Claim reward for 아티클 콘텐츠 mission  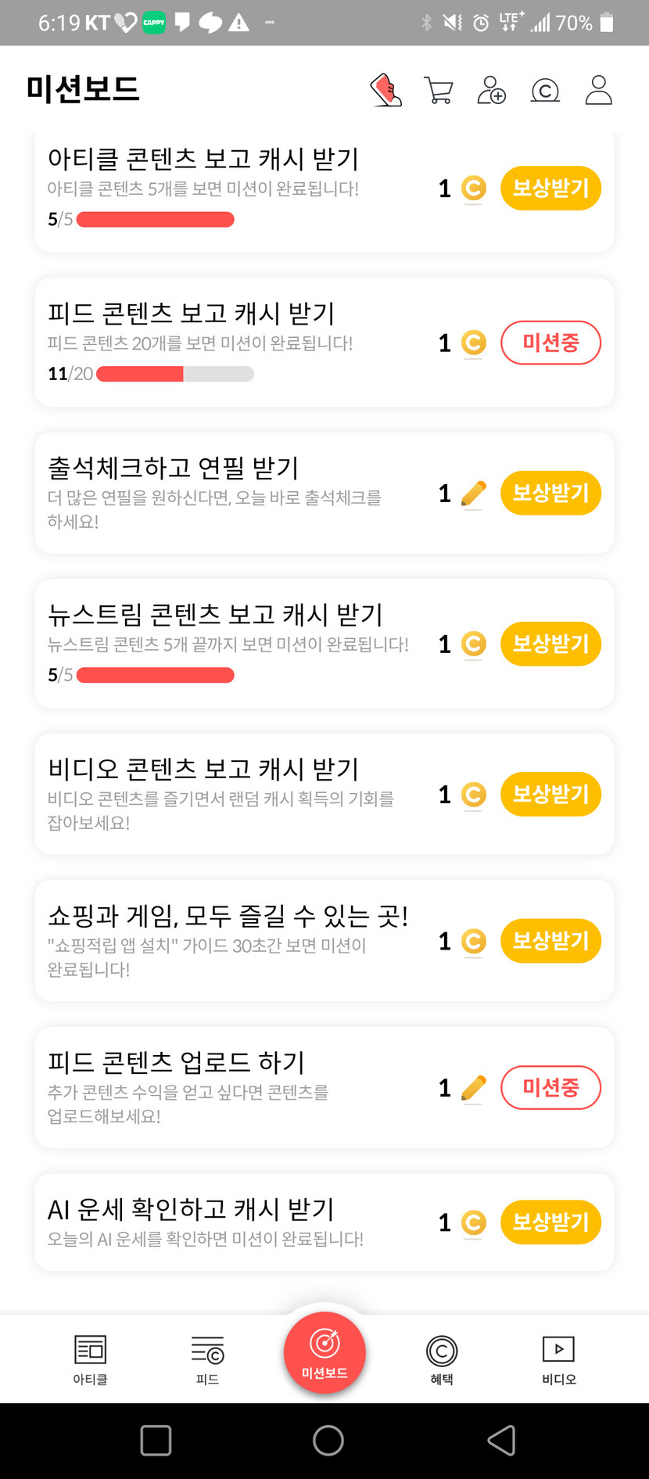(550, 188)
